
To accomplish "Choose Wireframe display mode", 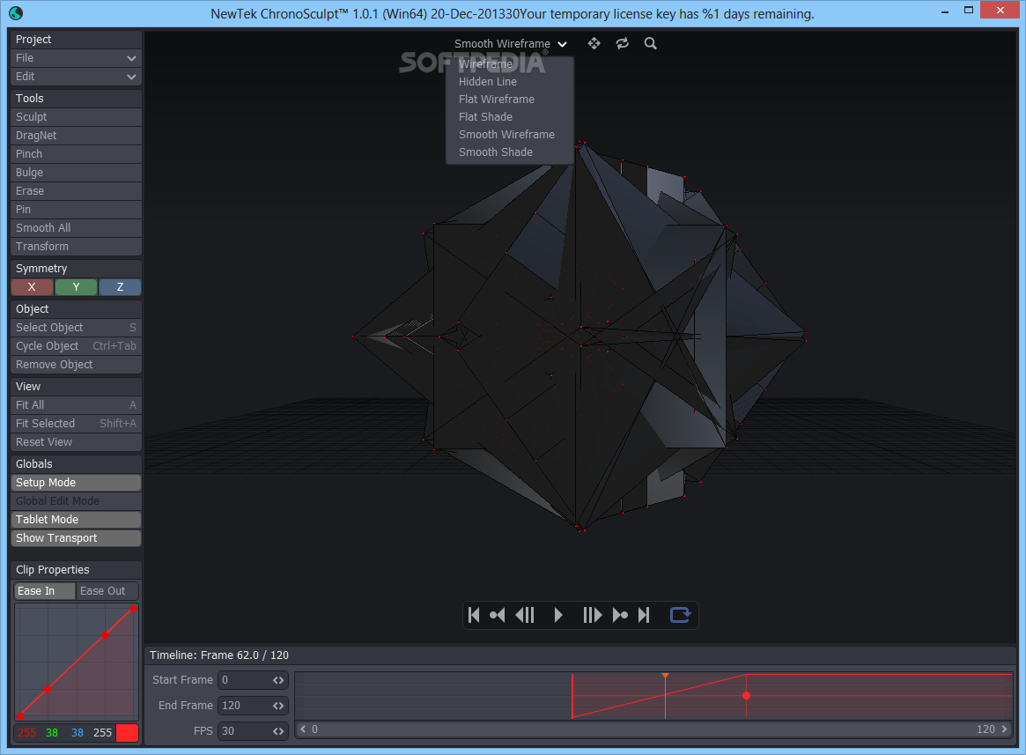I will [510, 64].
